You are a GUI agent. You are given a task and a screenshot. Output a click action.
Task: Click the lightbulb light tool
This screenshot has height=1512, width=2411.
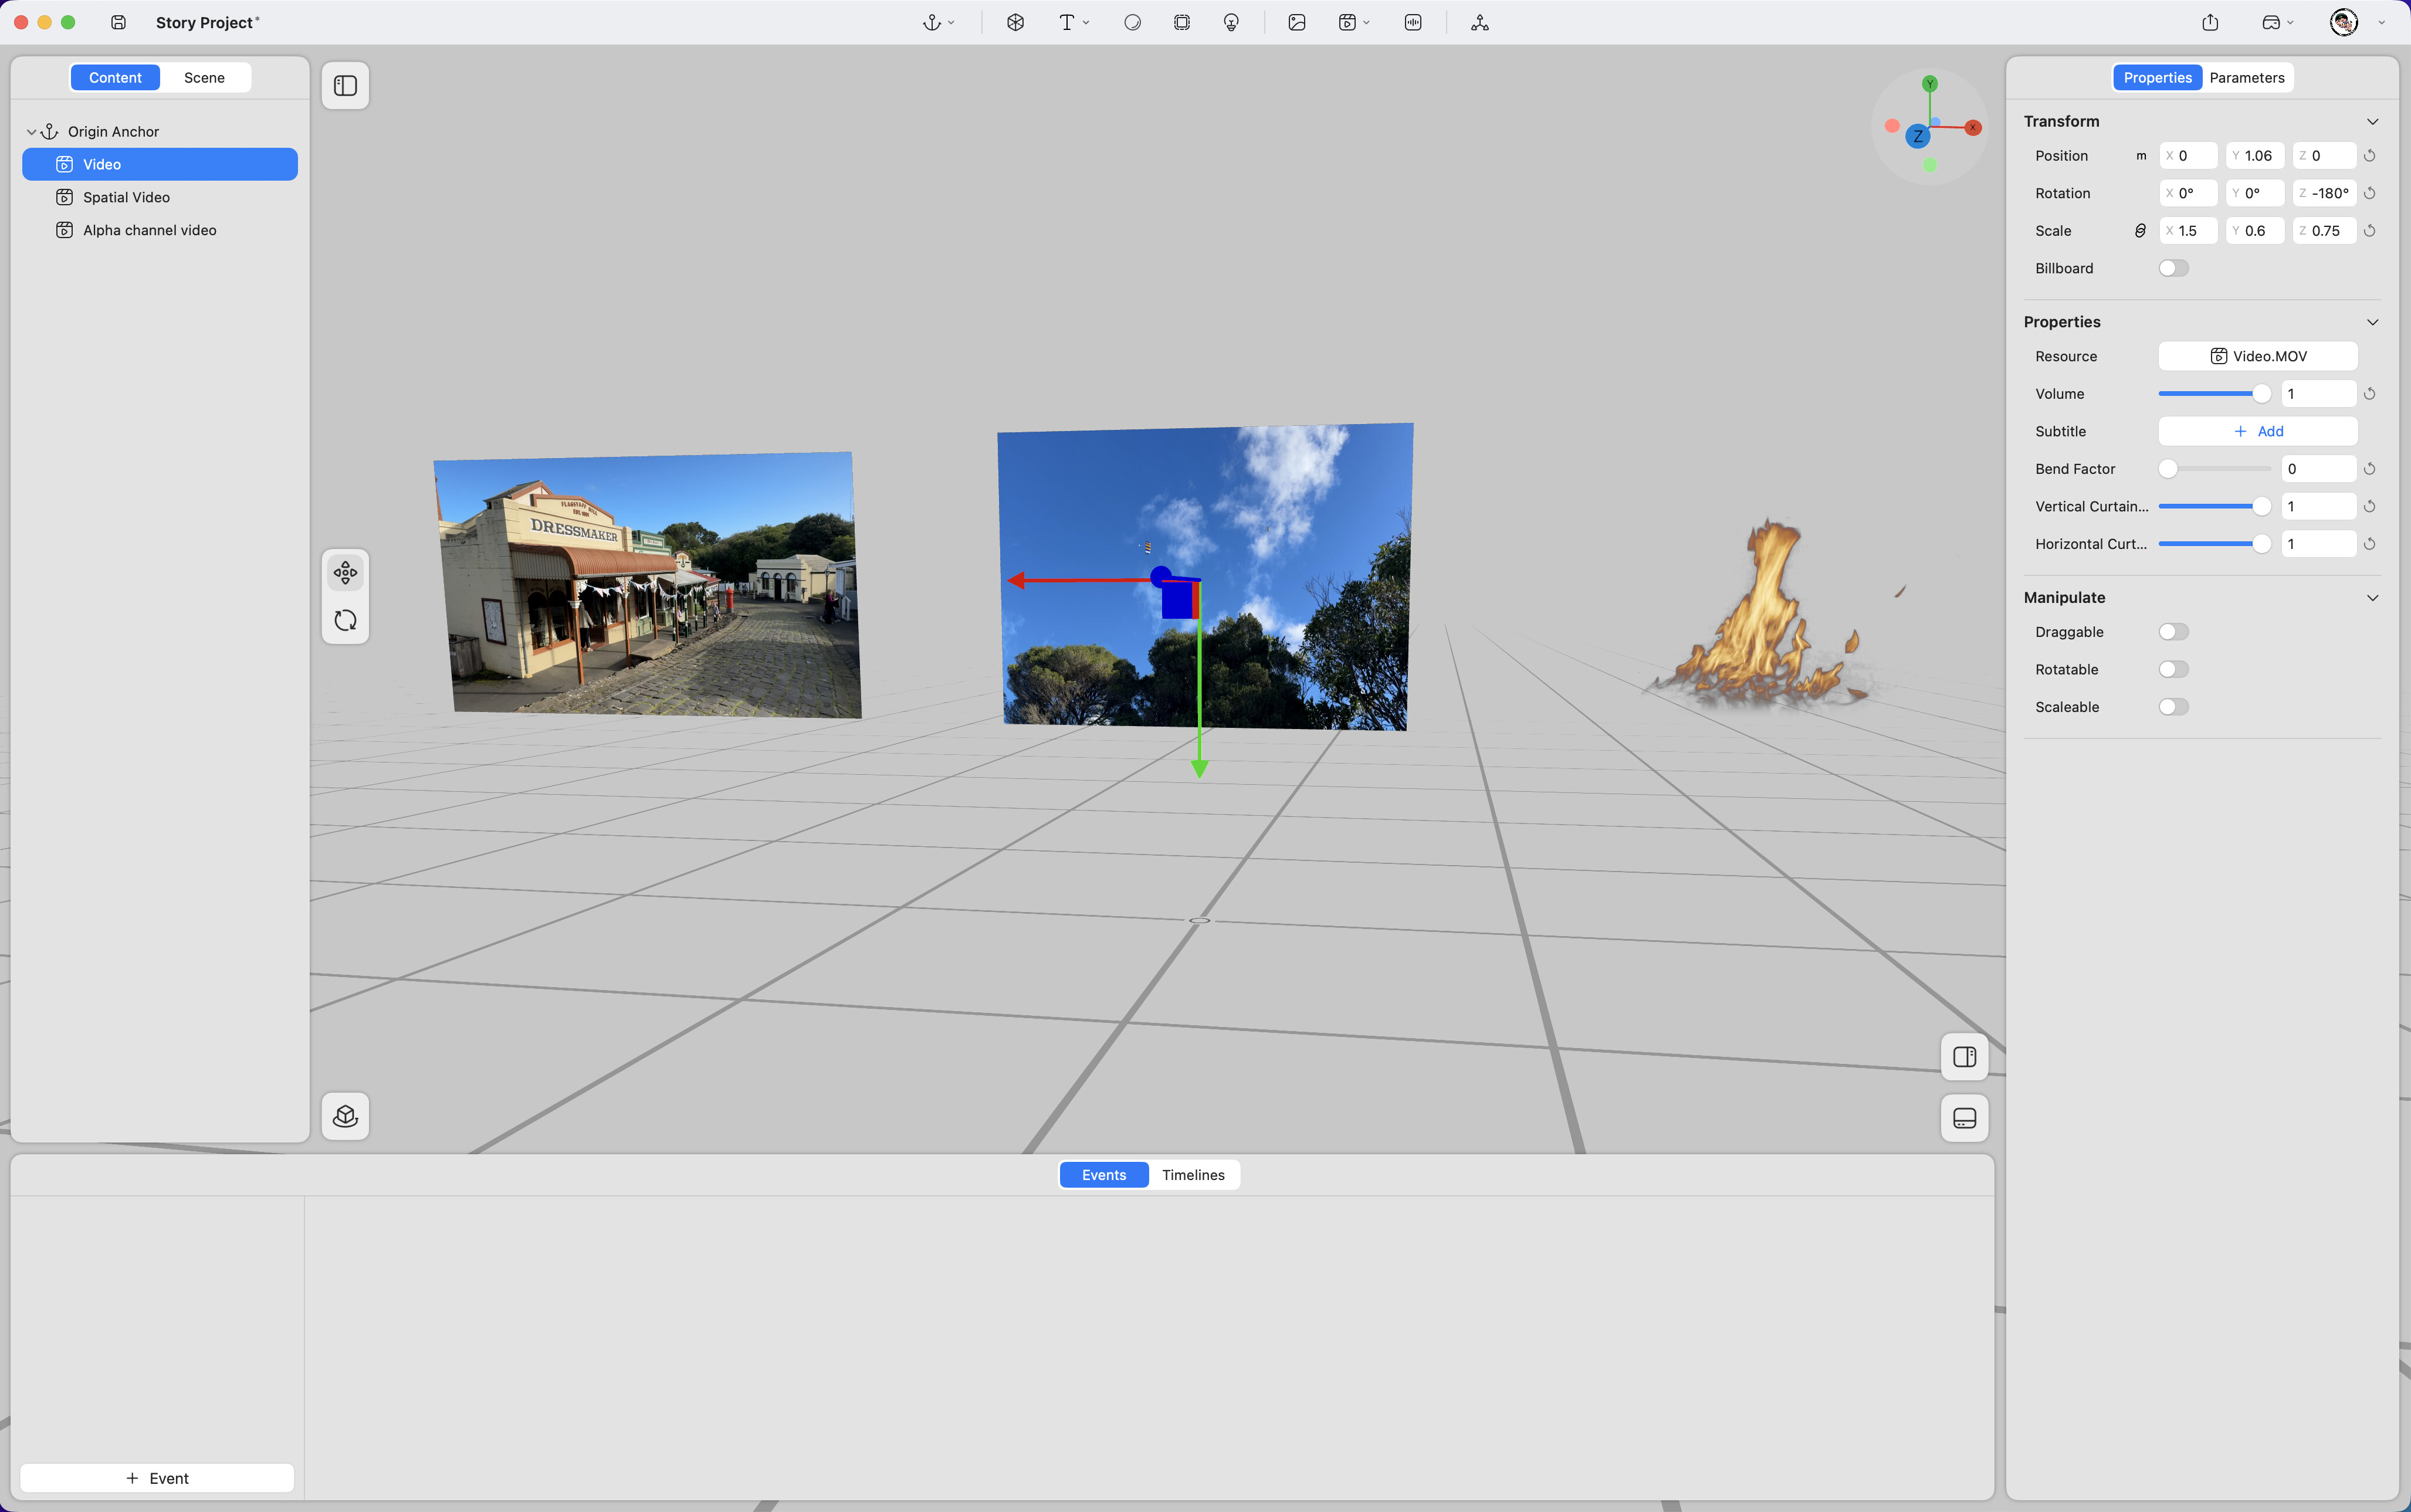pos(1231,22)
